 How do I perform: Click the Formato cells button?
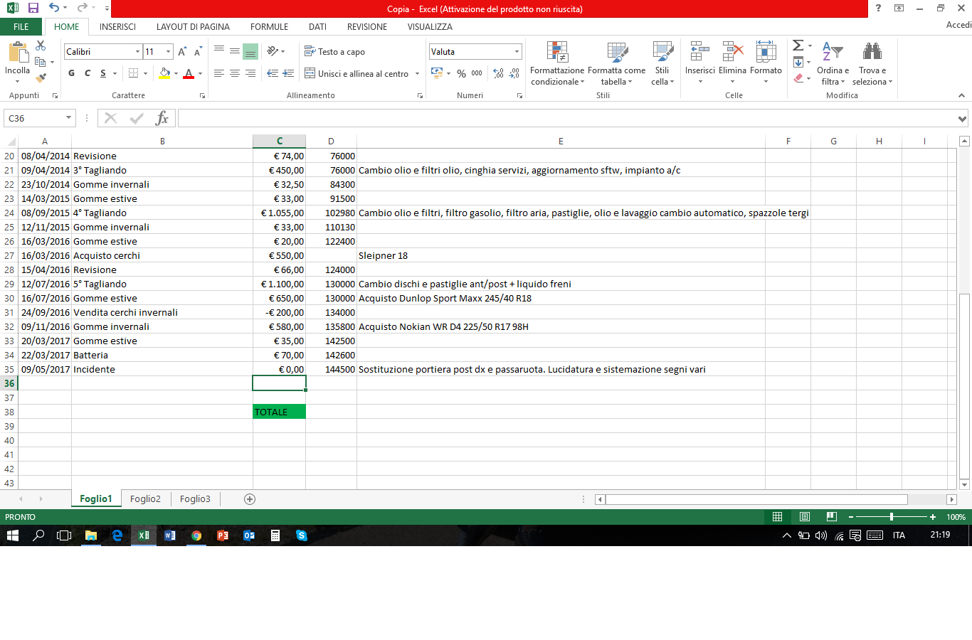click(x=766, y=63)
